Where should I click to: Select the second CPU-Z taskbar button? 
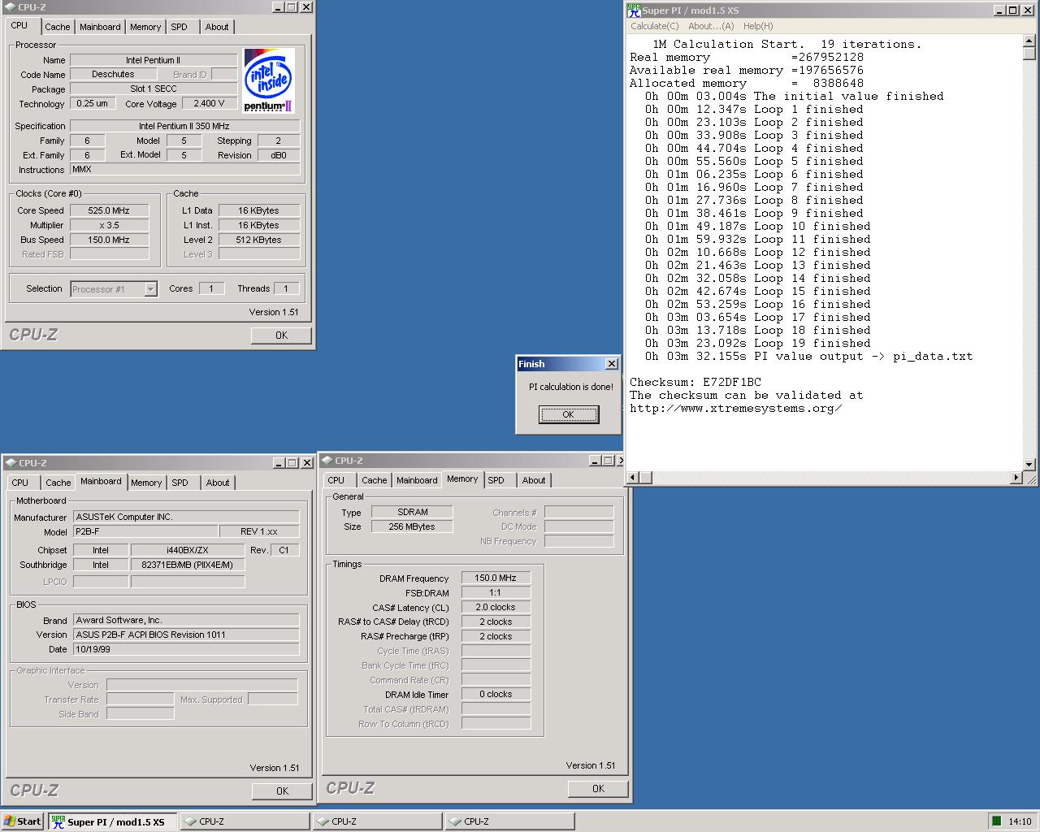378,821
